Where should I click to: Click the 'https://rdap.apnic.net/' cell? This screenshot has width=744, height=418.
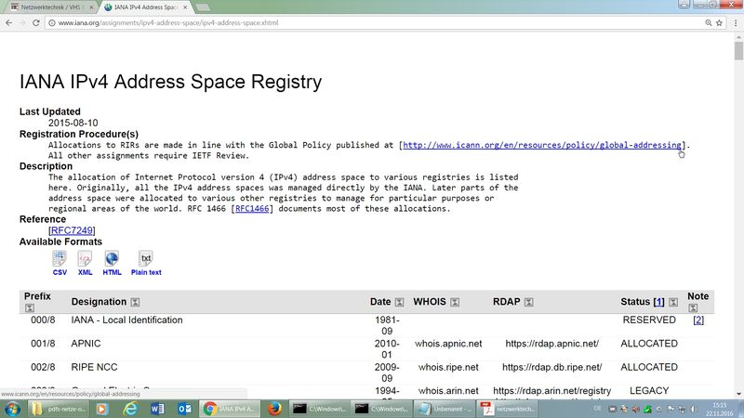tap(551, 344)
